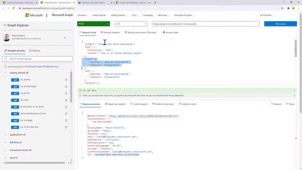302x170 pixels.
Task: Open docs link for 'my profile (beta)' query
Action: pyautogui.click(x=66, y=87)
